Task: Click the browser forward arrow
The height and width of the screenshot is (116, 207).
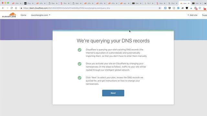Action: click(x=7, y=8)
